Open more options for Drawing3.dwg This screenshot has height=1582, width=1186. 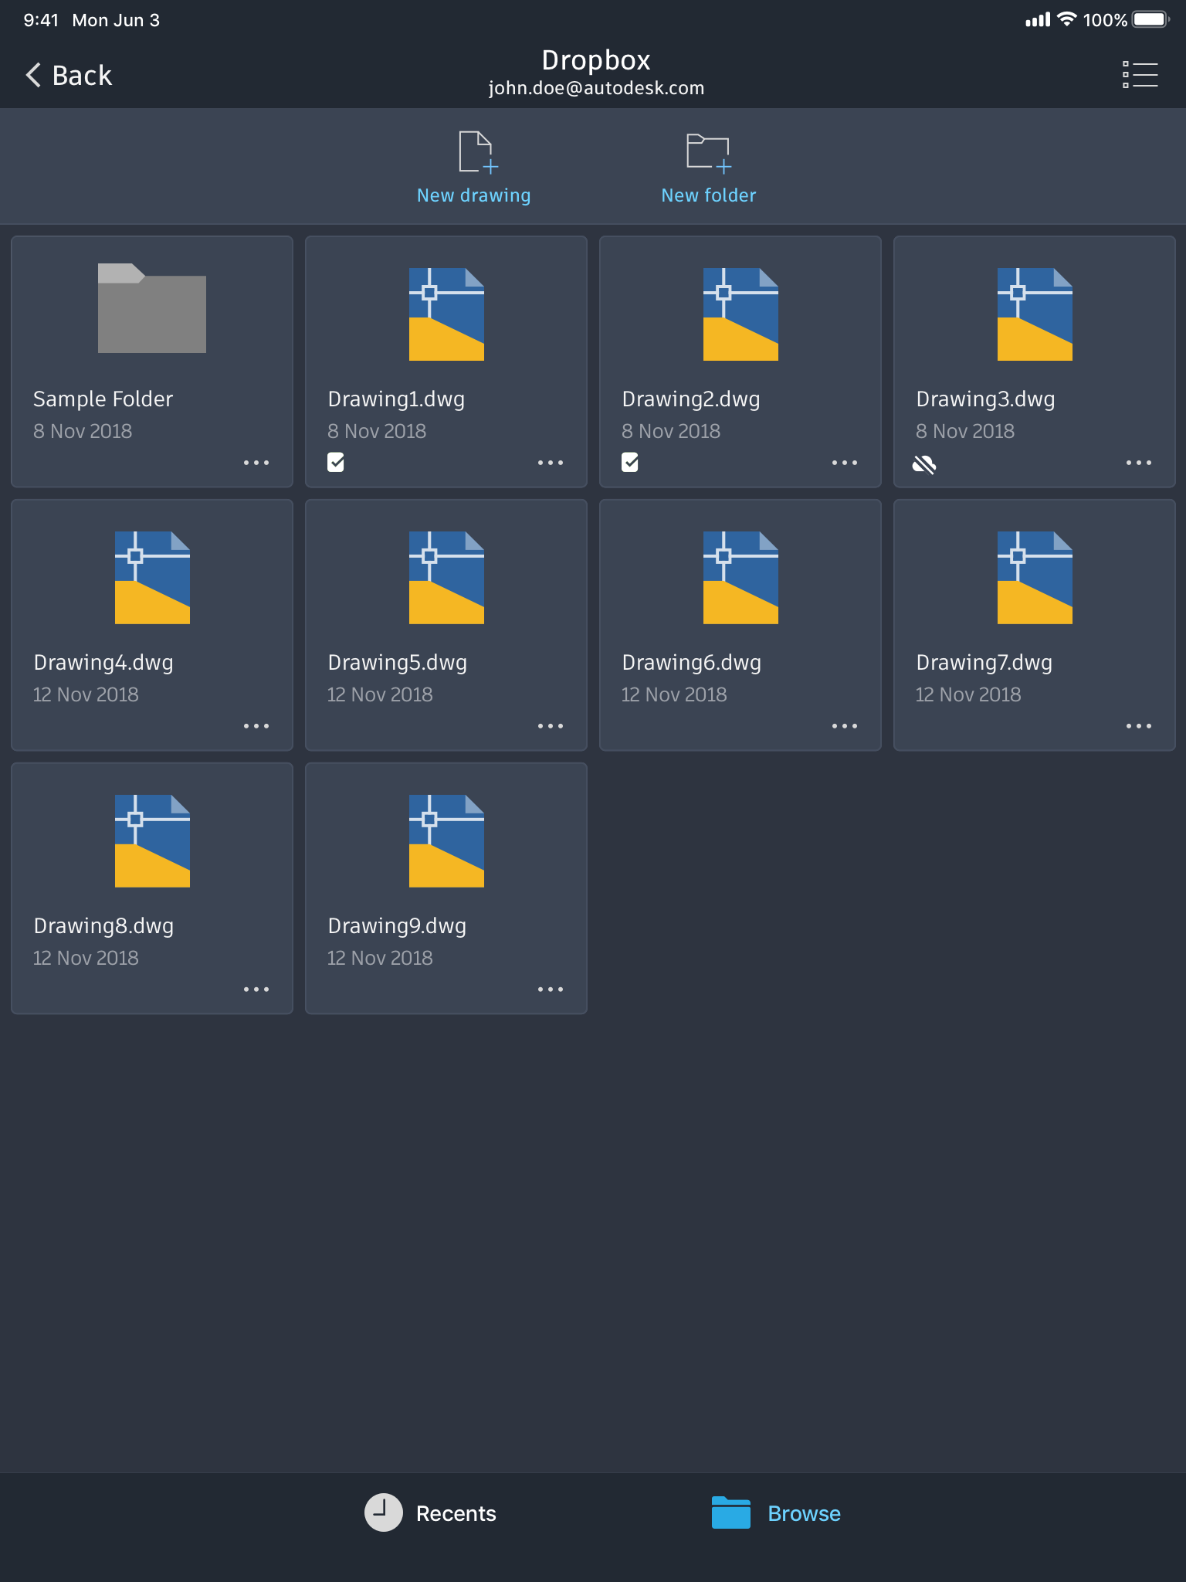pyautogui.click(x=1139, y=463)
